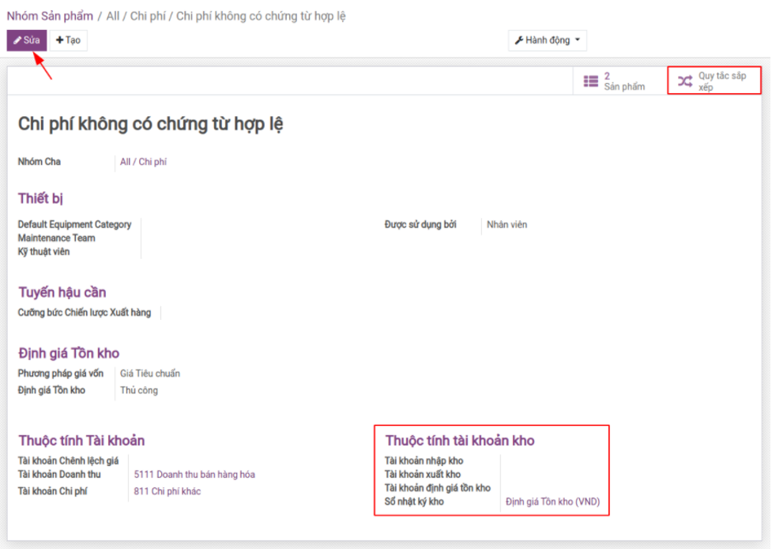Viewport: 772px width, 549px height.
Task: Click the Thuộc tính tài khoản kho heading
Action: [459, 441]
